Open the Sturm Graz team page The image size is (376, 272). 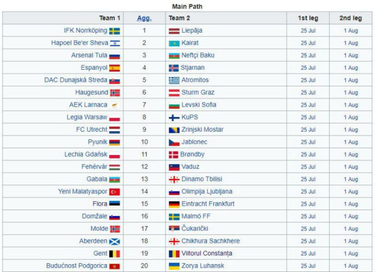tap(198, 93)
